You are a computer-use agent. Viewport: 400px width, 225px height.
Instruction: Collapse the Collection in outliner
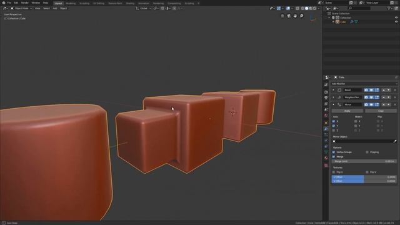[x=329, y=17]
